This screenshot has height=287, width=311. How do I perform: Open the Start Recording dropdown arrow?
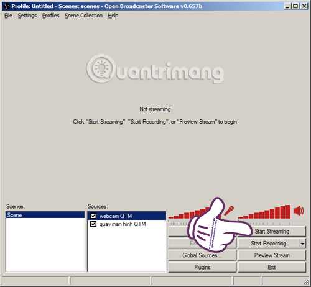click(x=303, y=244)
